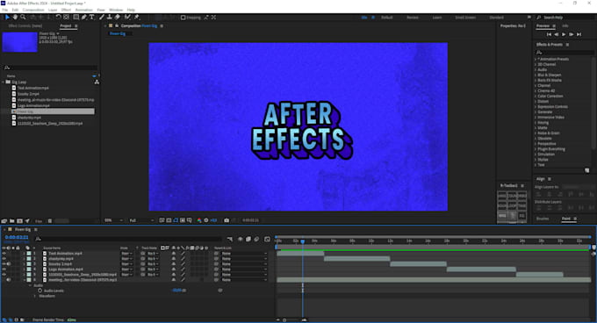Select the Clone Stamp tool
The image size is (597, 323).
109,18
